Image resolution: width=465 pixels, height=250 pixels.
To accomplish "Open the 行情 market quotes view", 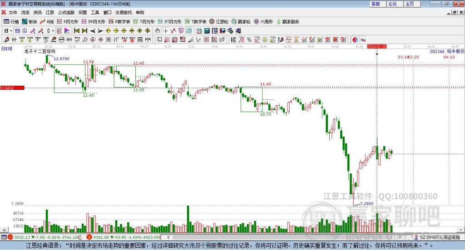I will tap(11, 22).
